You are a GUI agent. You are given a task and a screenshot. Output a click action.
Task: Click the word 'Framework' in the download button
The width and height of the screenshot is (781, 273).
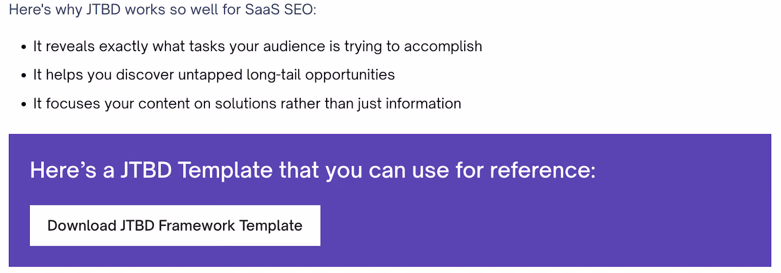[197, 226]
